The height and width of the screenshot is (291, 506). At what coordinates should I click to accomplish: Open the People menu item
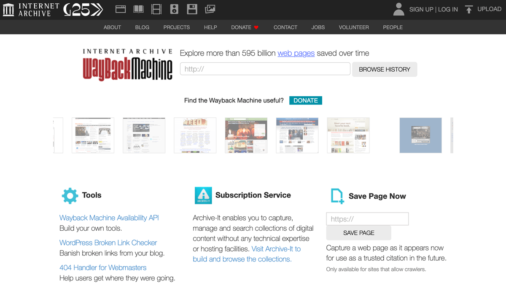[393, 27]
